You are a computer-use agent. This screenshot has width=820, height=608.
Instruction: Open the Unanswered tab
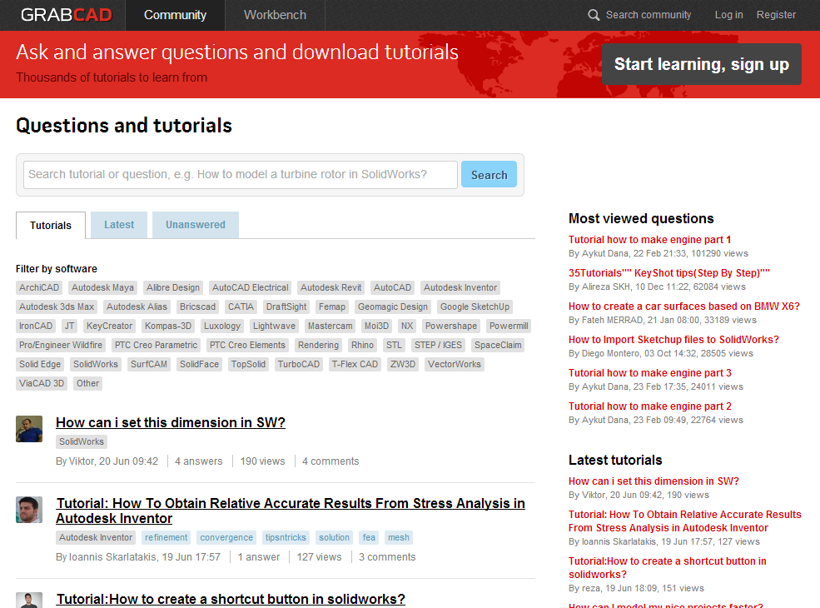(196, 225)
